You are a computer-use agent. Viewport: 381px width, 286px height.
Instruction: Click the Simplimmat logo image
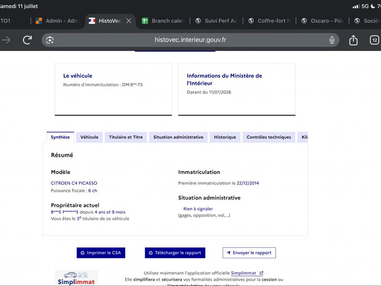(x=76, y=278)
